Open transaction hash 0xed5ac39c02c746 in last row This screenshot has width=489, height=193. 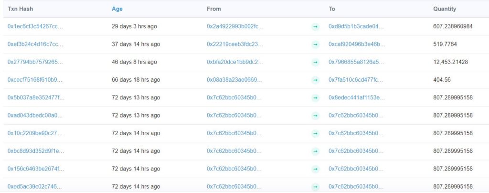coord(35,186)
